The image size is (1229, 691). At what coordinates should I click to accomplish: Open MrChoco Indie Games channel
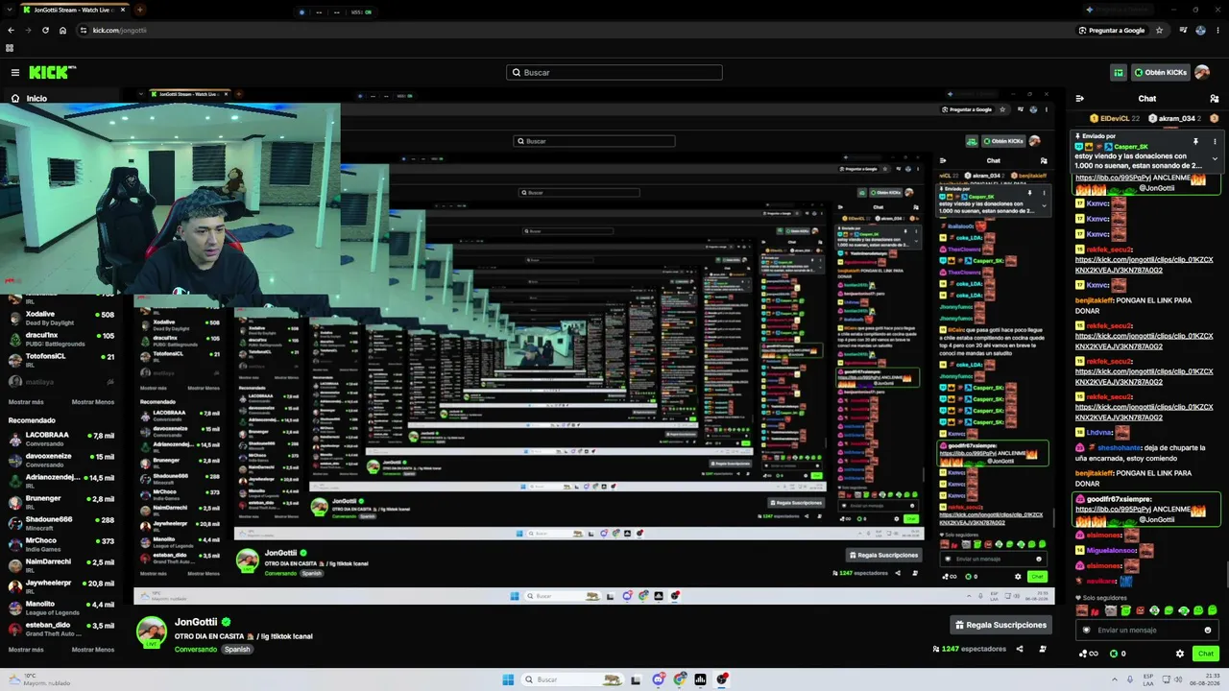[61, 544]
